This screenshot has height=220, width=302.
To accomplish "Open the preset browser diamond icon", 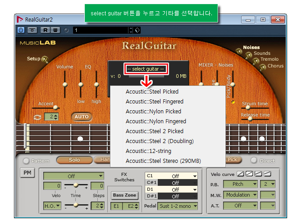I will (x=137, y=30).
